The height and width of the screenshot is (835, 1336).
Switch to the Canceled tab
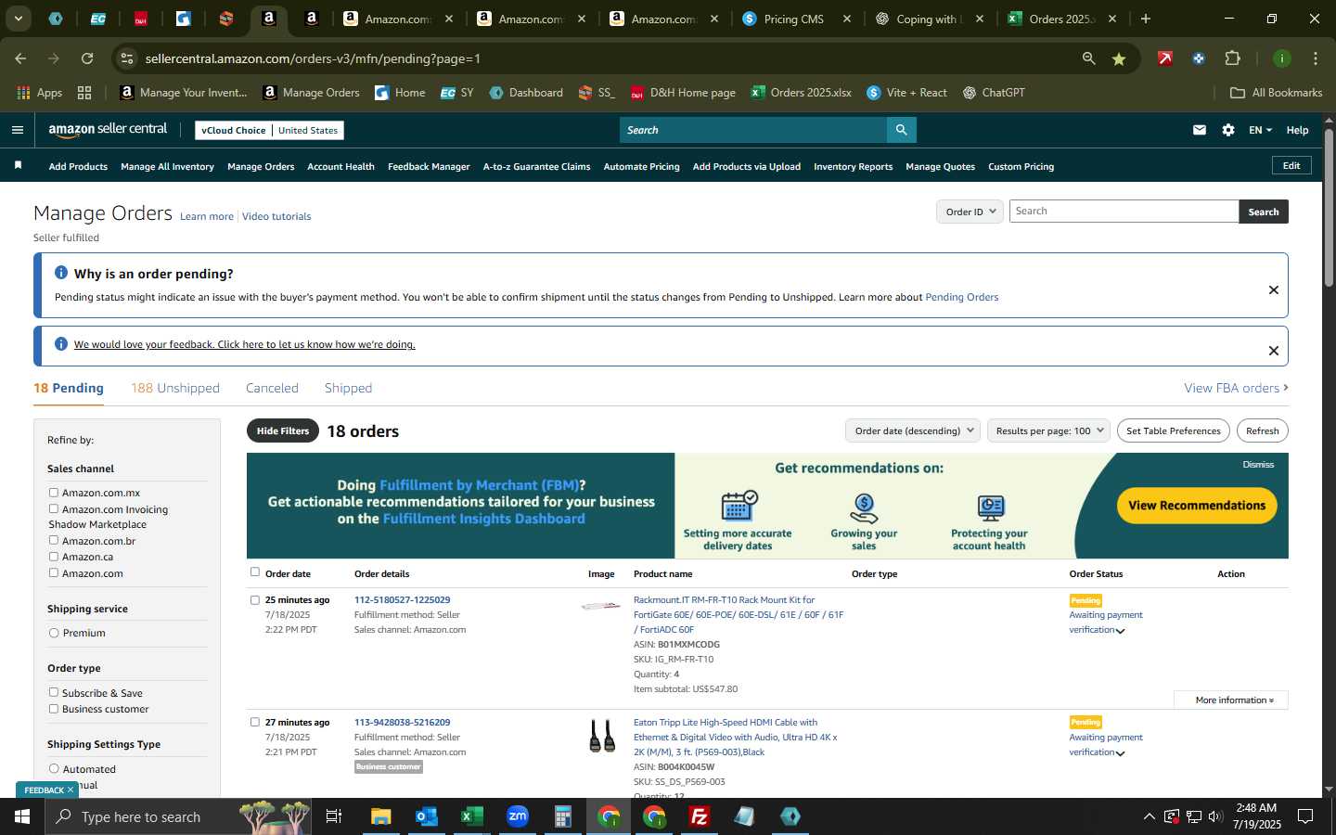tap(272, 388)
